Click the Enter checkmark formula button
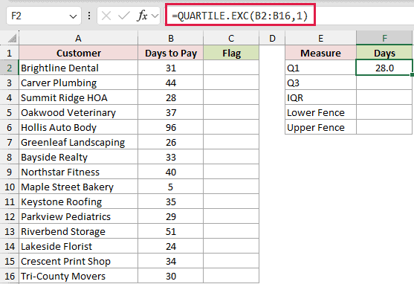The height and width of the screenshot is (284, 414). 123,16
